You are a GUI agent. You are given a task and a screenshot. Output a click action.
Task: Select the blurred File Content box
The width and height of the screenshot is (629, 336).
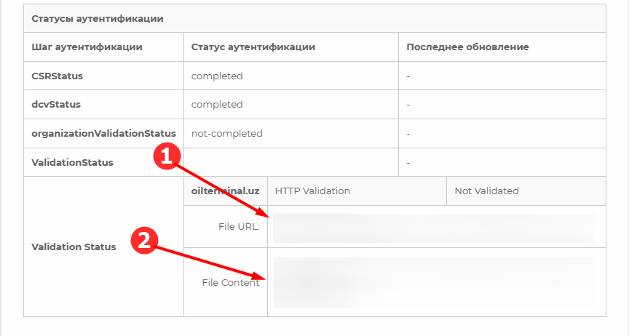pyautogui.click(x=435, y=283)
